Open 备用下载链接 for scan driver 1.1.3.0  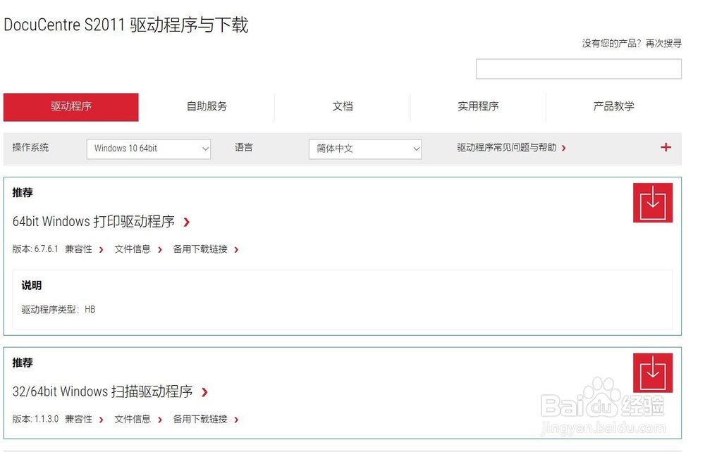205,419
